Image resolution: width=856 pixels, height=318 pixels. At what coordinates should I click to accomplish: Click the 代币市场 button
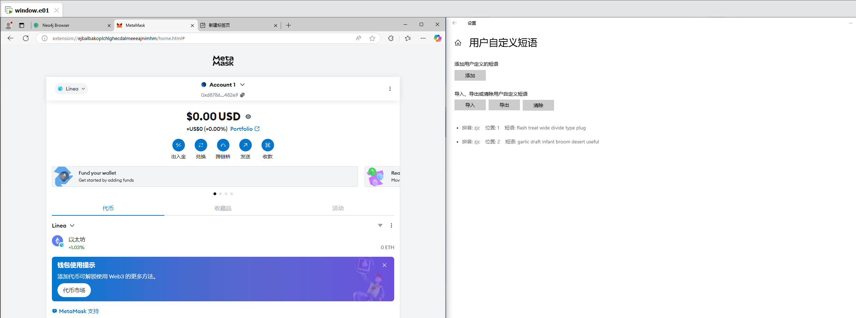tap(74, 290)
